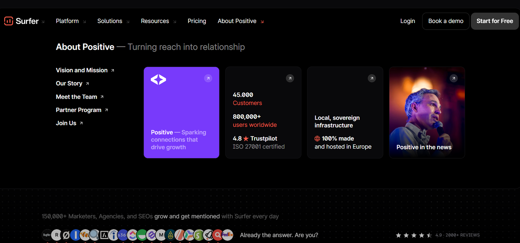Screen dimensions: 520x243
Task: Expand the Platform menu
Action: [x=71, y=21]
